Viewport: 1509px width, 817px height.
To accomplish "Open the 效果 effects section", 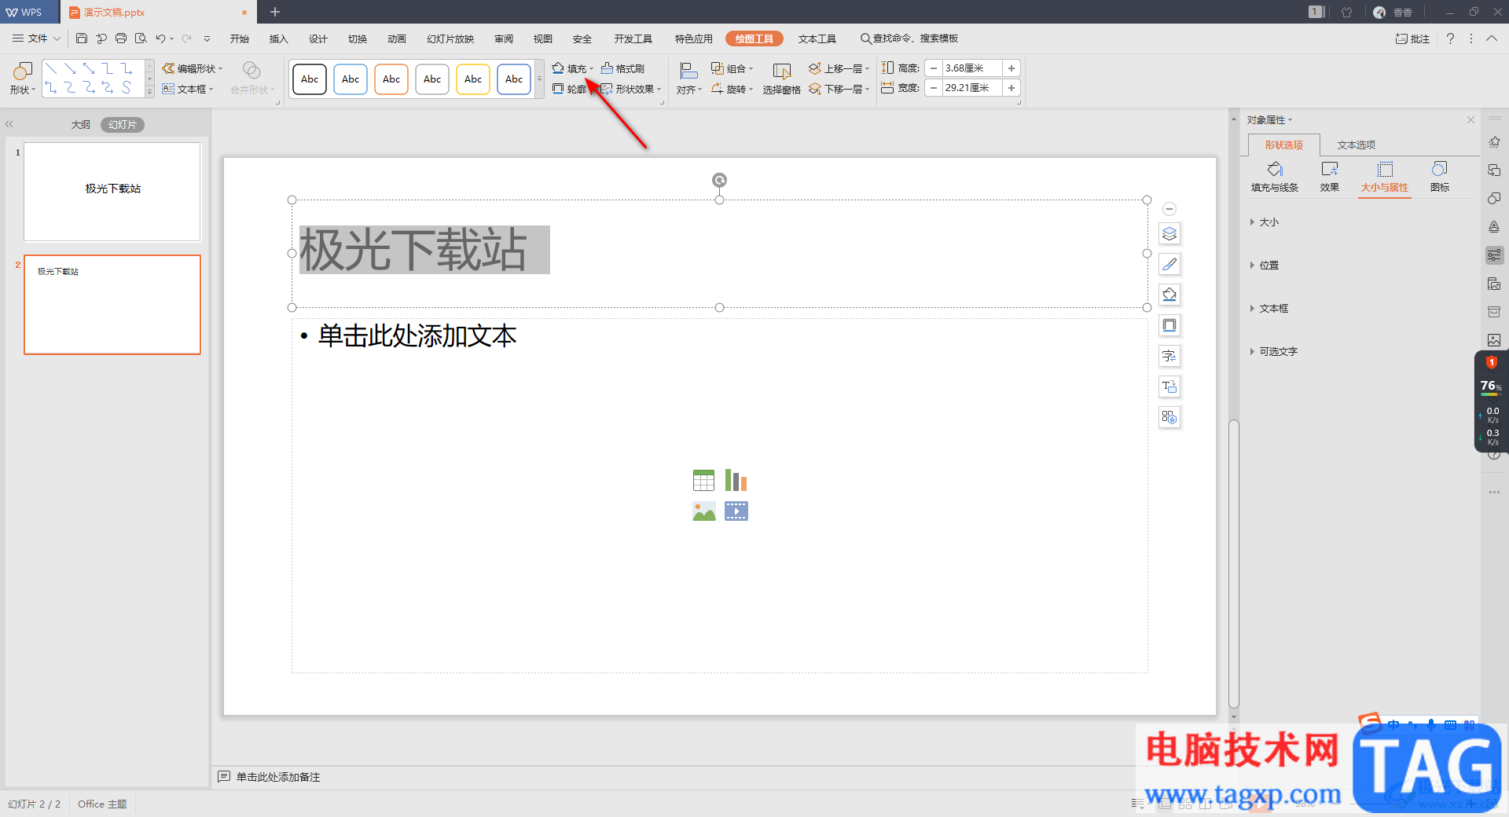I will 1330,177.
